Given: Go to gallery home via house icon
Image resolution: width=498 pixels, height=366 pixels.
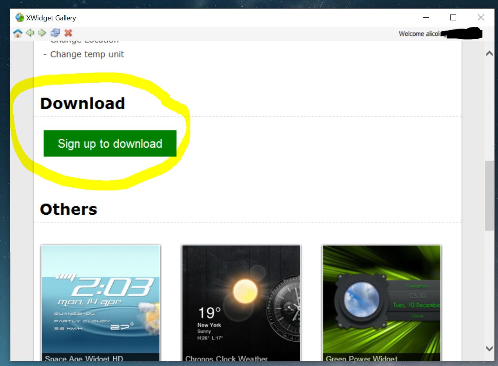Looking at the screenshot, I should tap(18, 33).
